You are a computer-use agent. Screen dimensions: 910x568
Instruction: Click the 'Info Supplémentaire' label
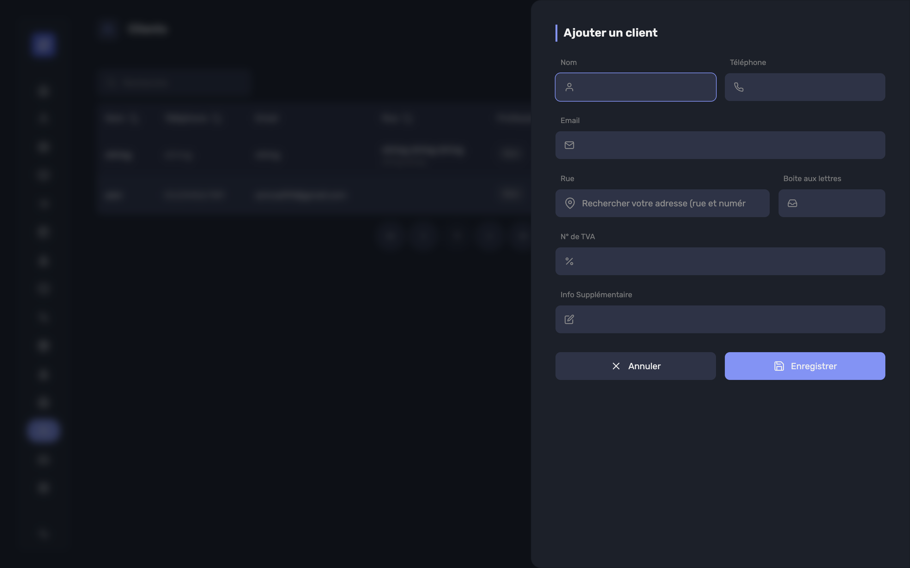(596, 294)
